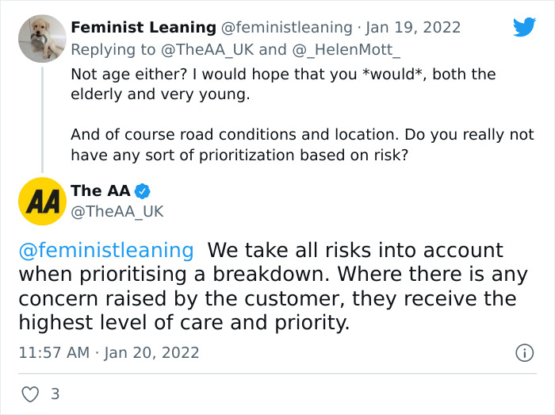Follow the blue @feministleaning mention in the reply
Image resolution: width=555 pixels, height=415 pixels.
[106, 251]
